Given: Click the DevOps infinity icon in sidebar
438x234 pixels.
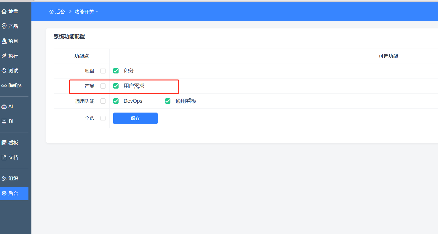Looking at the screenshot, I should point(4,86).
